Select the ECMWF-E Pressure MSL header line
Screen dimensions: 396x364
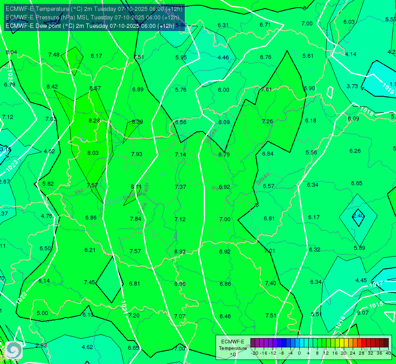92,17
